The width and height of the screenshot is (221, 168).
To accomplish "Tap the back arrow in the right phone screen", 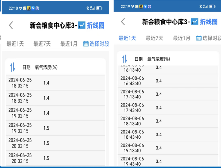I will pos(123,22).
